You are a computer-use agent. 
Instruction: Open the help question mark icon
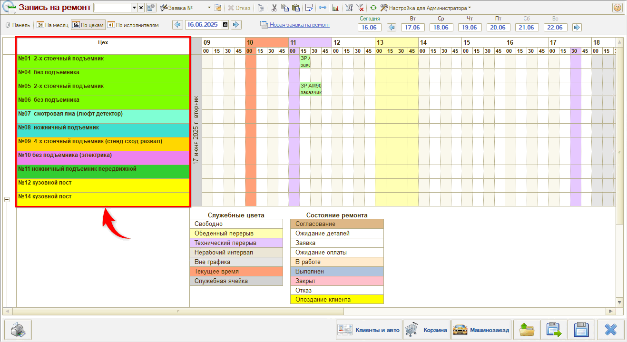617,8
